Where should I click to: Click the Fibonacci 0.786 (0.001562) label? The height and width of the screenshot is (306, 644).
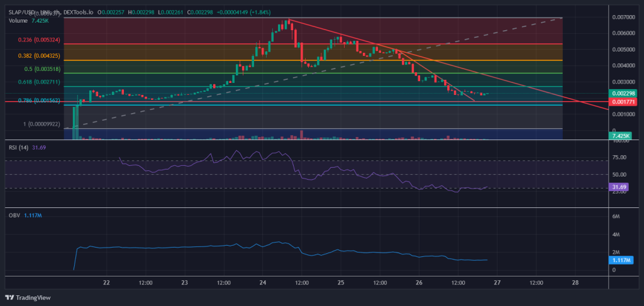(x=39, y=101)
